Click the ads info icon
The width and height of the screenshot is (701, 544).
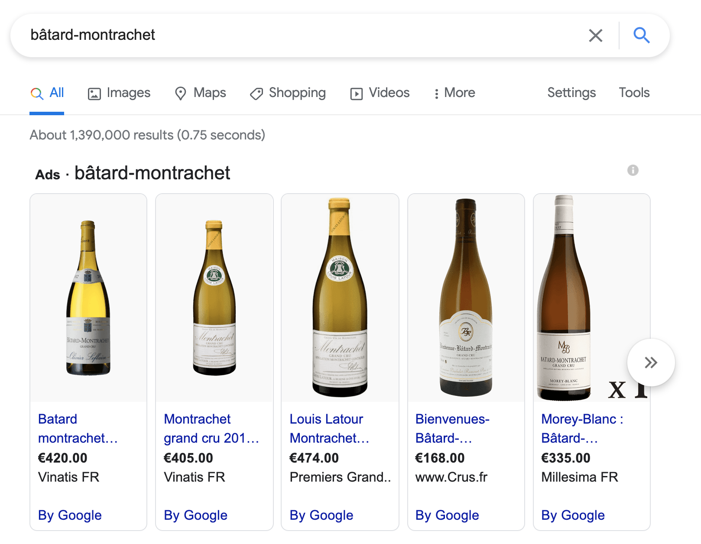click(x=633, y=170)
